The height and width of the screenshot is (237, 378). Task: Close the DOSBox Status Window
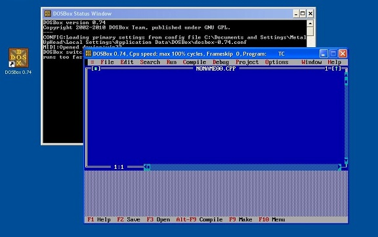pyautogui.click(x=310, y=14)
